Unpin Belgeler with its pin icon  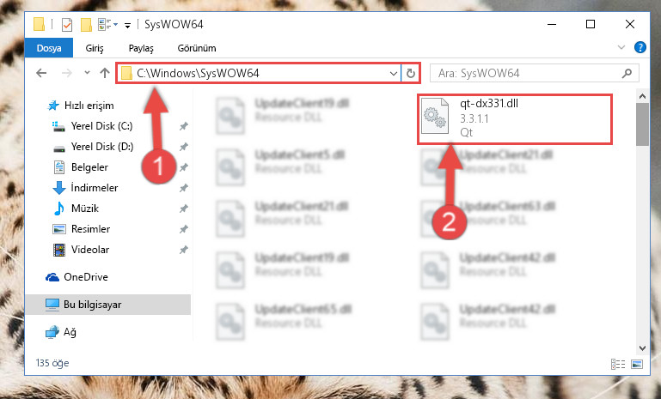[183, 167]
